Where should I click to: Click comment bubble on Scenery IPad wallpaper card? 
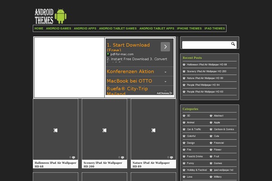pos(122,157)
